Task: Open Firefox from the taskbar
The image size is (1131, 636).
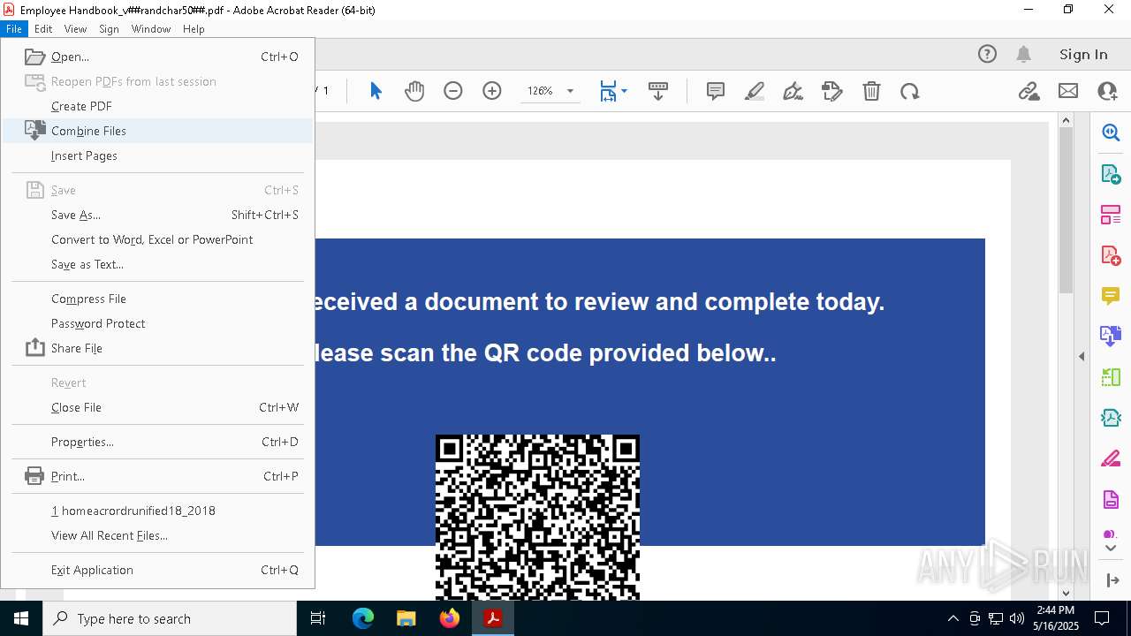Action: (449, 618)
